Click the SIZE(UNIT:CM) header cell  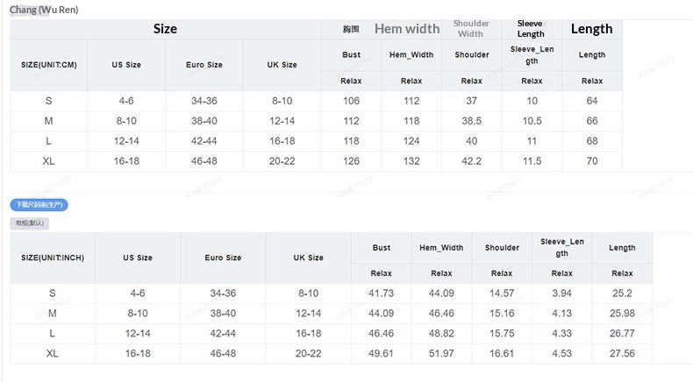[49, 65]
